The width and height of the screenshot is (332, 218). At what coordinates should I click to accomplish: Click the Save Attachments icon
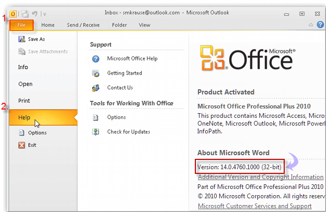click(x=22, y=51)
